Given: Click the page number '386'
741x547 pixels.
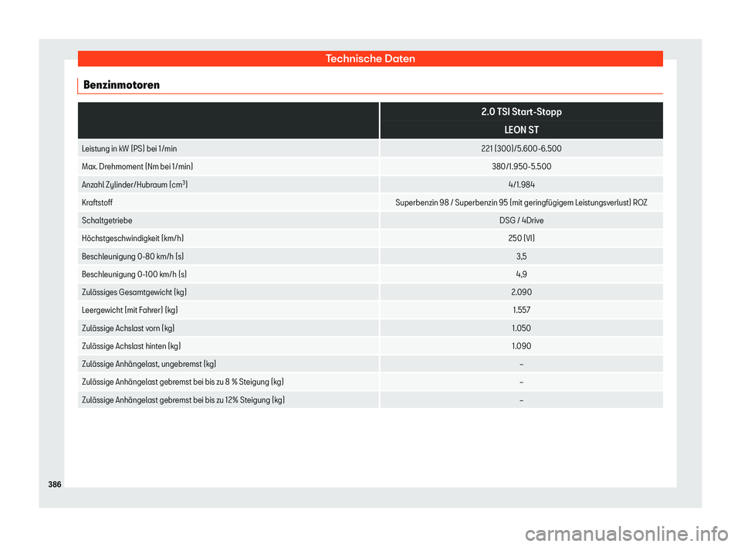Looking at the screenshot, I should (x=55, y=484).
